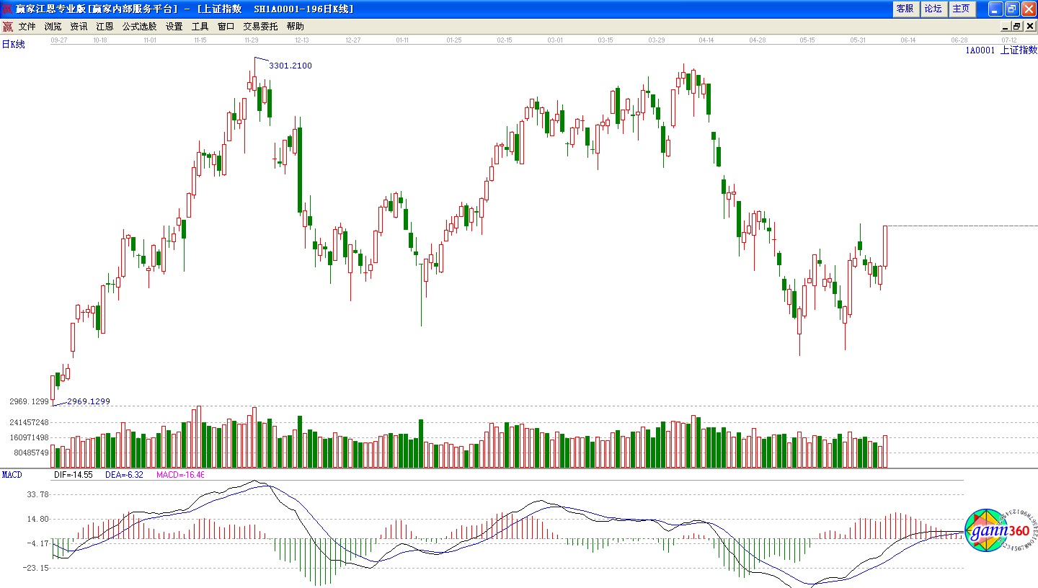Click the 12-27 date marker
The height and width of the screenshot is (588, 1038).
[353, 40]
